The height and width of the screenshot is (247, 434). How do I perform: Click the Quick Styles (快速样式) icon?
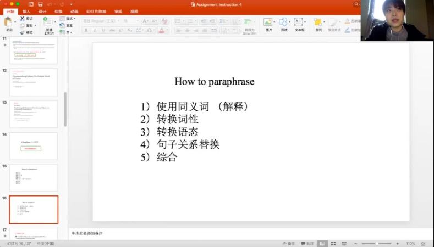click(x=333, y=22)
